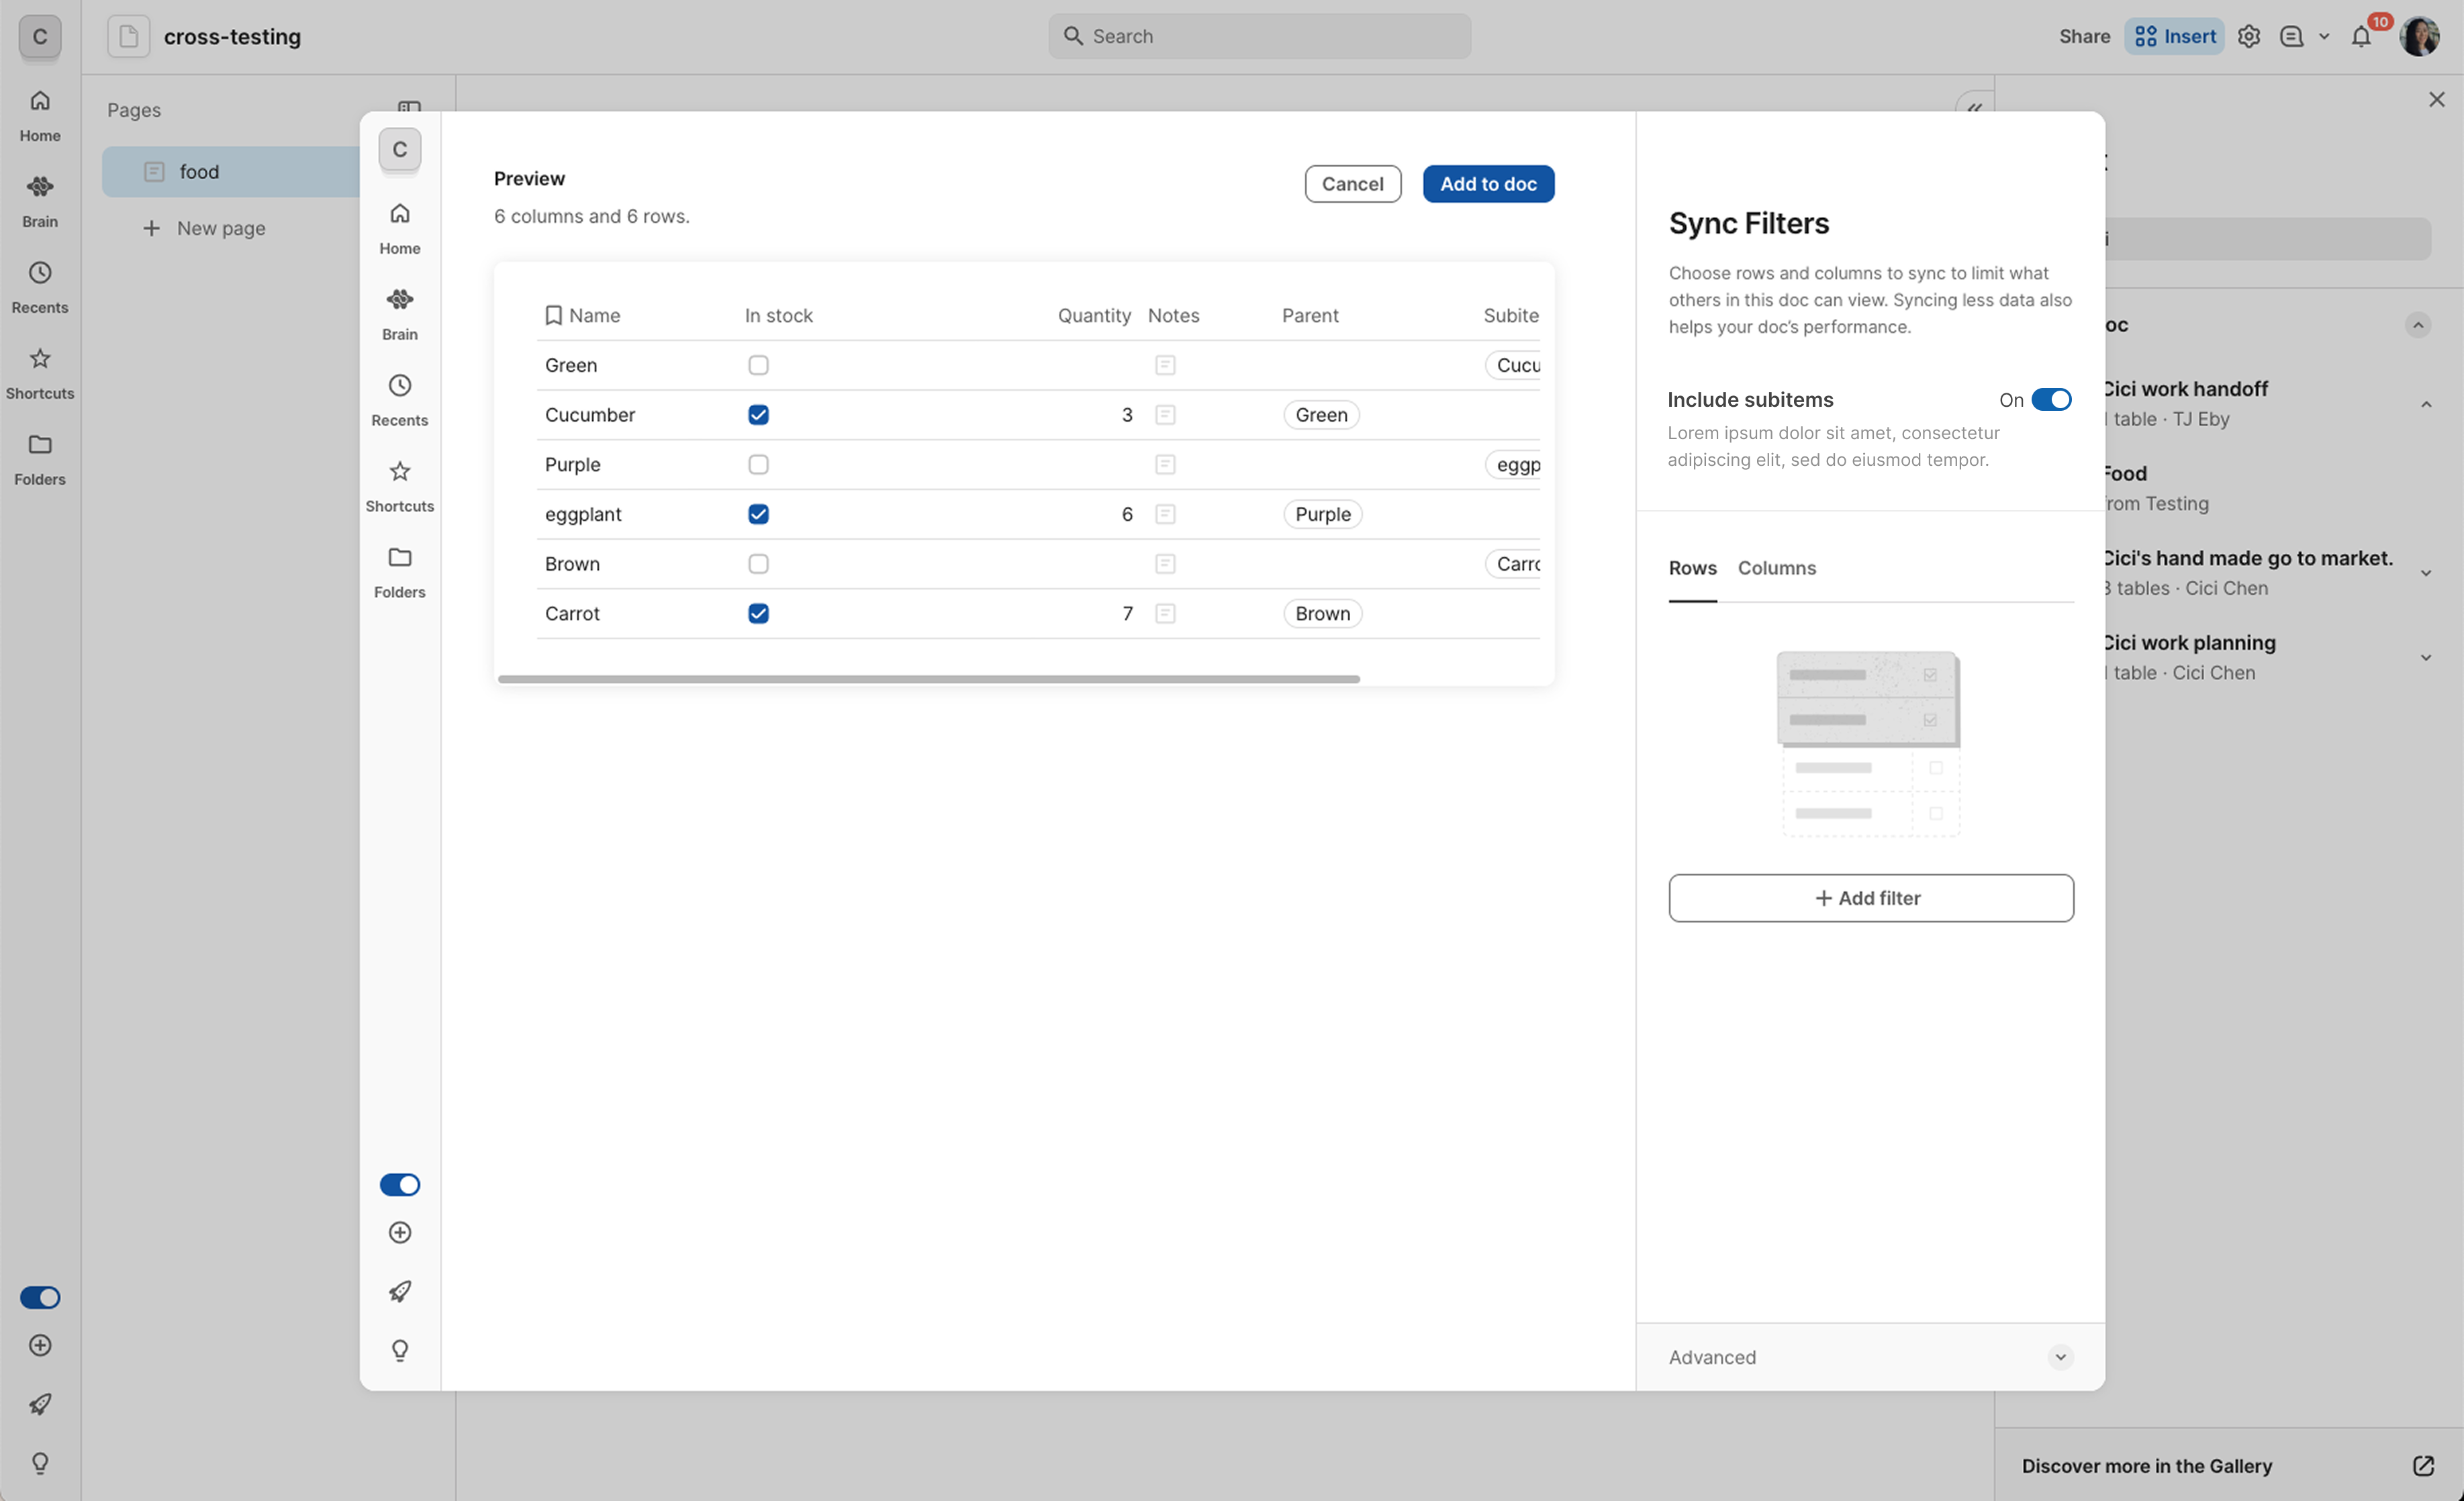Click the rocket icon in the modal sidebar
Screen dimensions: 2464x1501
[400, 1291]
